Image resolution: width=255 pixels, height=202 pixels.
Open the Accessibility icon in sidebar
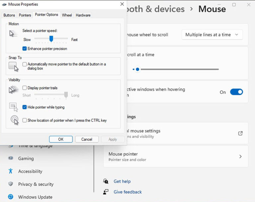[x=11, y=171]
